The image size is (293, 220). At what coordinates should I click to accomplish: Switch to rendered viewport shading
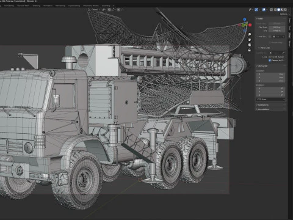(285, 10)
